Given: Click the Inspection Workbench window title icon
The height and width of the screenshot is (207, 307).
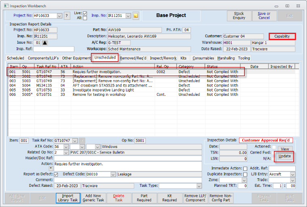Looking at the screenshot, I should pyautogui.click(x=6, y=6).
